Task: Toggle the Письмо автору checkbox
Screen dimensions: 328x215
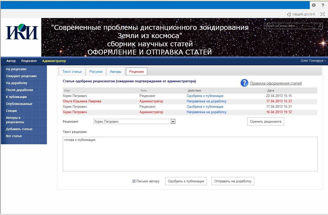Action: [x=134, y=181]
